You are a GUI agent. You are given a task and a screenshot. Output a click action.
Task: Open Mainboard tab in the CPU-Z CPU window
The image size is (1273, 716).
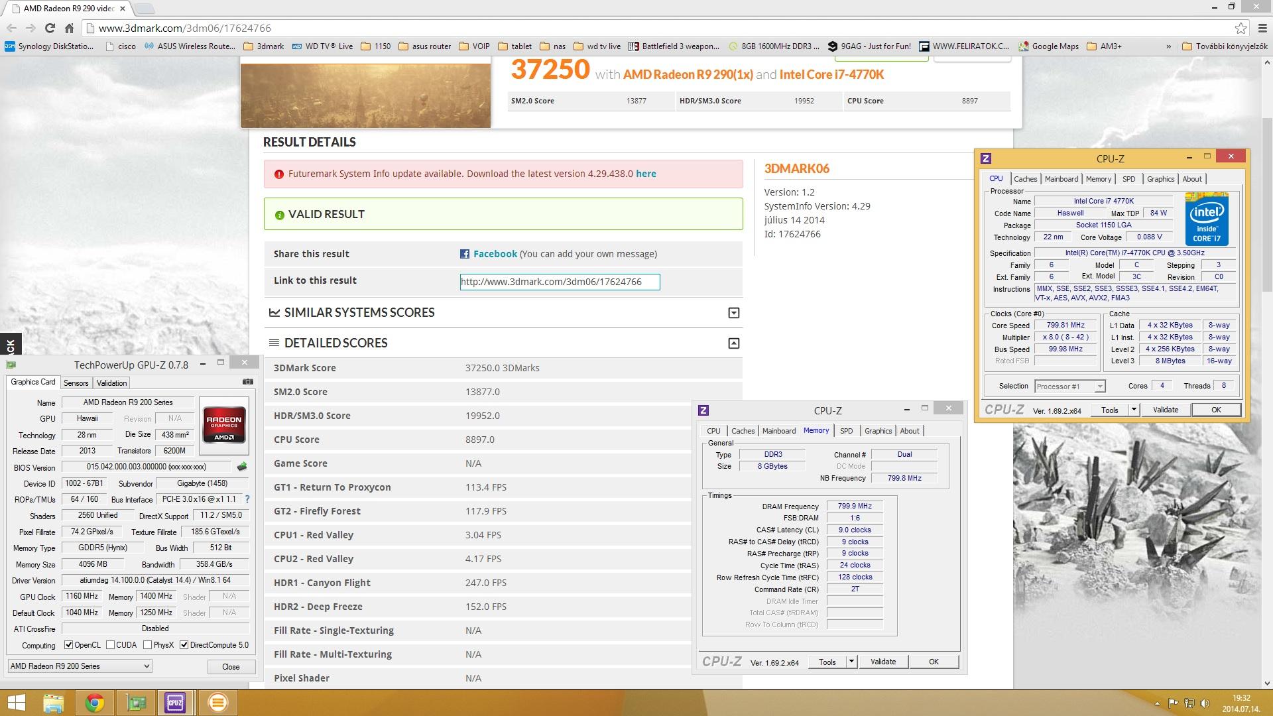click(1061, 179)
